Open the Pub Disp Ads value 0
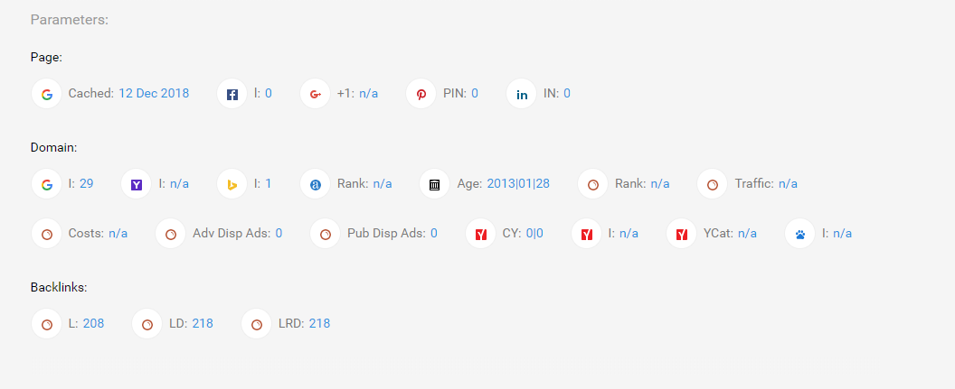Screen dimensions: 955x389 tap(434, 234)
